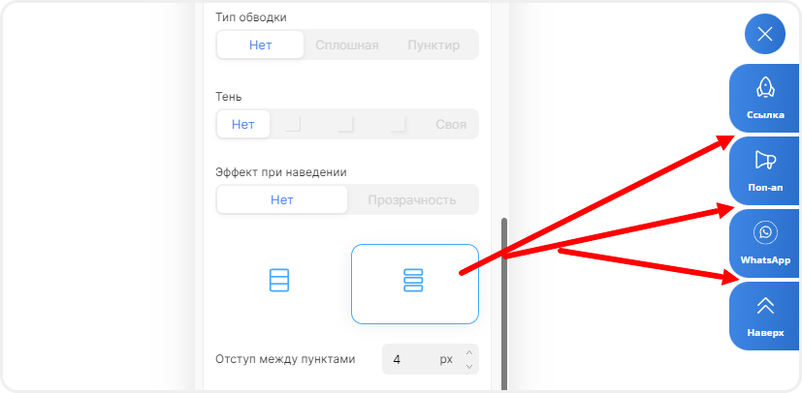Decrease the Отступ между пунктами value
The image size is (802, 393).
[x=469, y=367]
